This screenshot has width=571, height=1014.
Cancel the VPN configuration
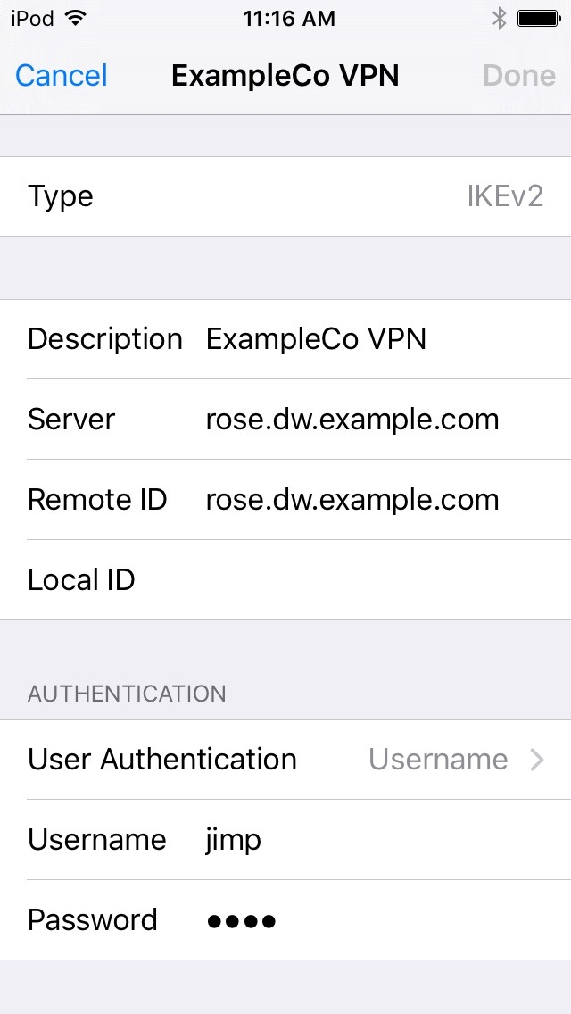click(62, 76)
